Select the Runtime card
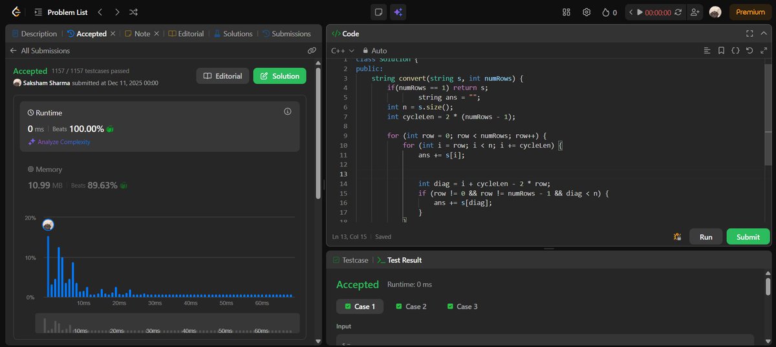 (x=159, y=126)
